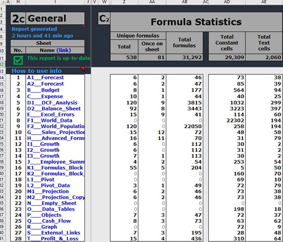The width and height of the screenshot is (283, 242).
Task: Select the 22302 constant cells value
Action: [x=227, y=120]
